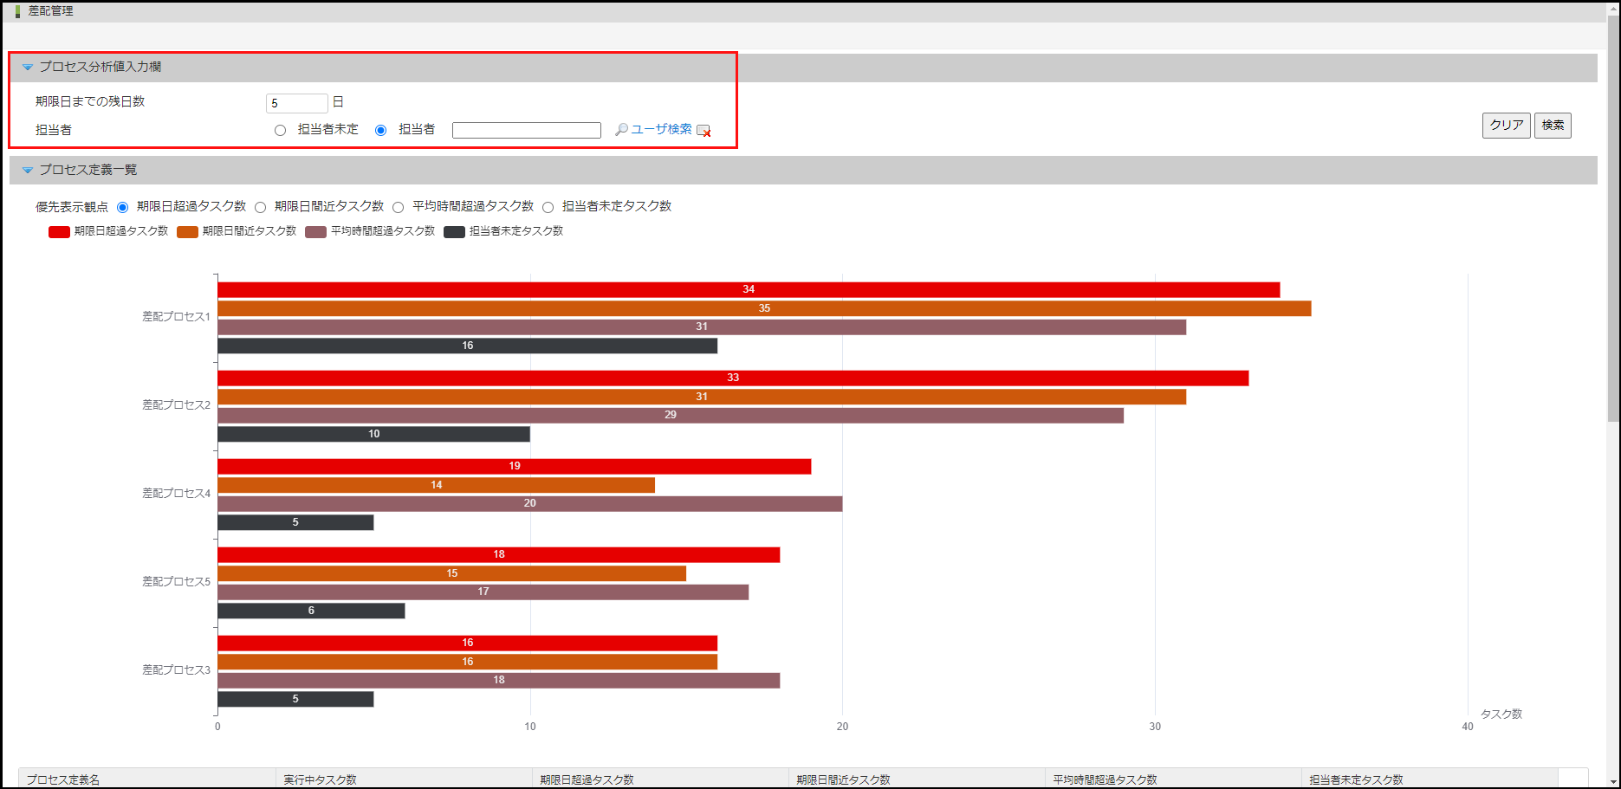Click the dark gray 担当者未定タスク数 legend swatch

coord(454,232)
